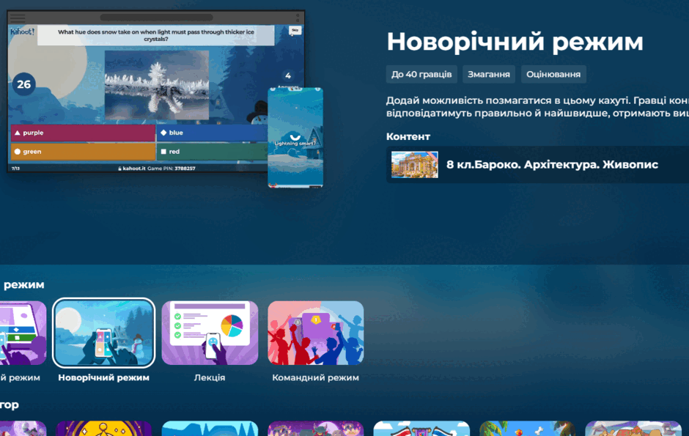689x436 pixels.
Task: Click the mode description paragraph starting Додай можливість
Action: [537, 107]
